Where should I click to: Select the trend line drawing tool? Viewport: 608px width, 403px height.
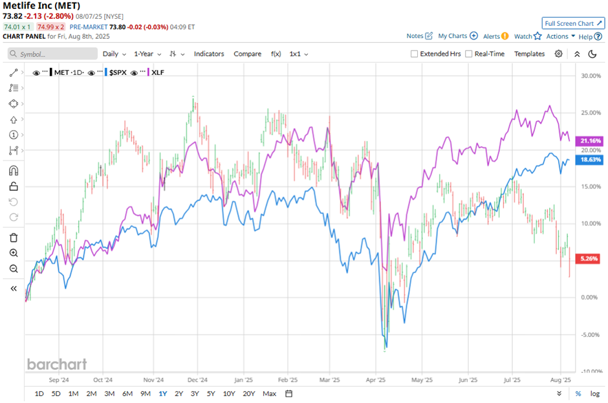coord(14,72)
